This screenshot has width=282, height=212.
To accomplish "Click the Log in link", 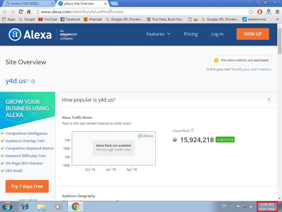I will 217,34.
